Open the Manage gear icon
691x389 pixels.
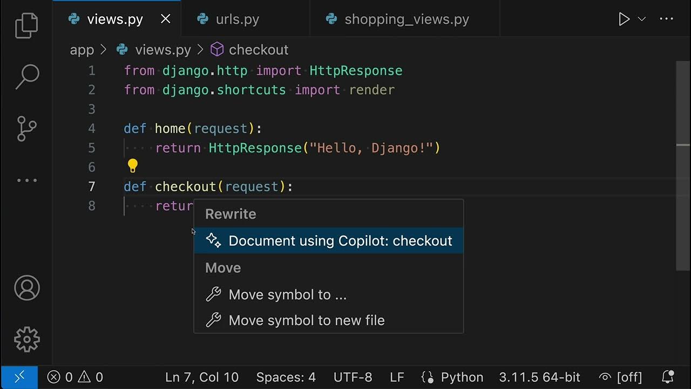coord(26,339)
